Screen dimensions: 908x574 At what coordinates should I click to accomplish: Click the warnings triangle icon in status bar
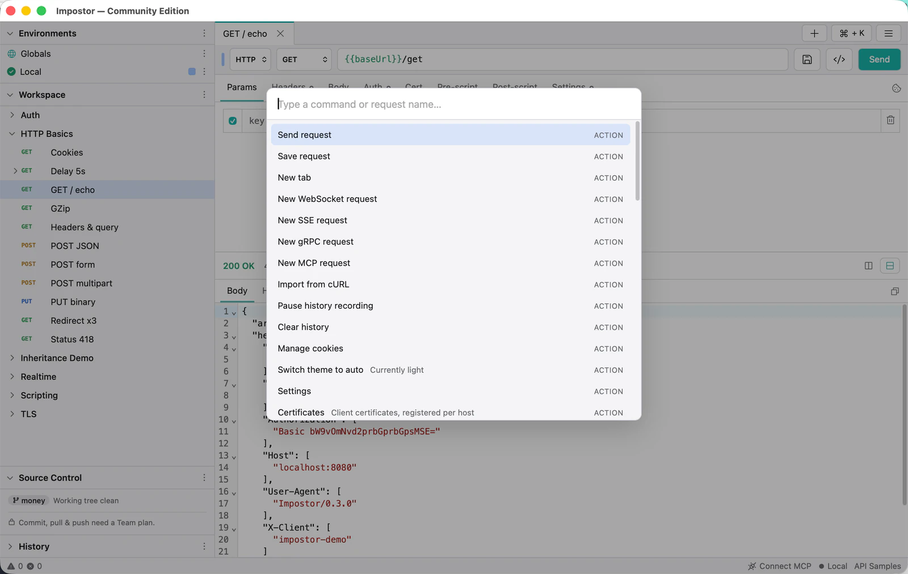click(11, 566)
